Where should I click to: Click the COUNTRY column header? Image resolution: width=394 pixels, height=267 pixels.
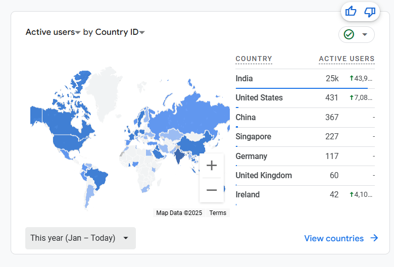254,59
